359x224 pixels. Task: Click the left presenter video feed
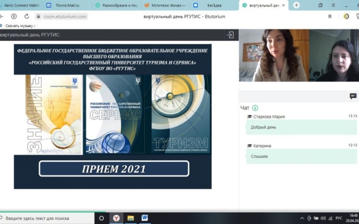(274, 55)
